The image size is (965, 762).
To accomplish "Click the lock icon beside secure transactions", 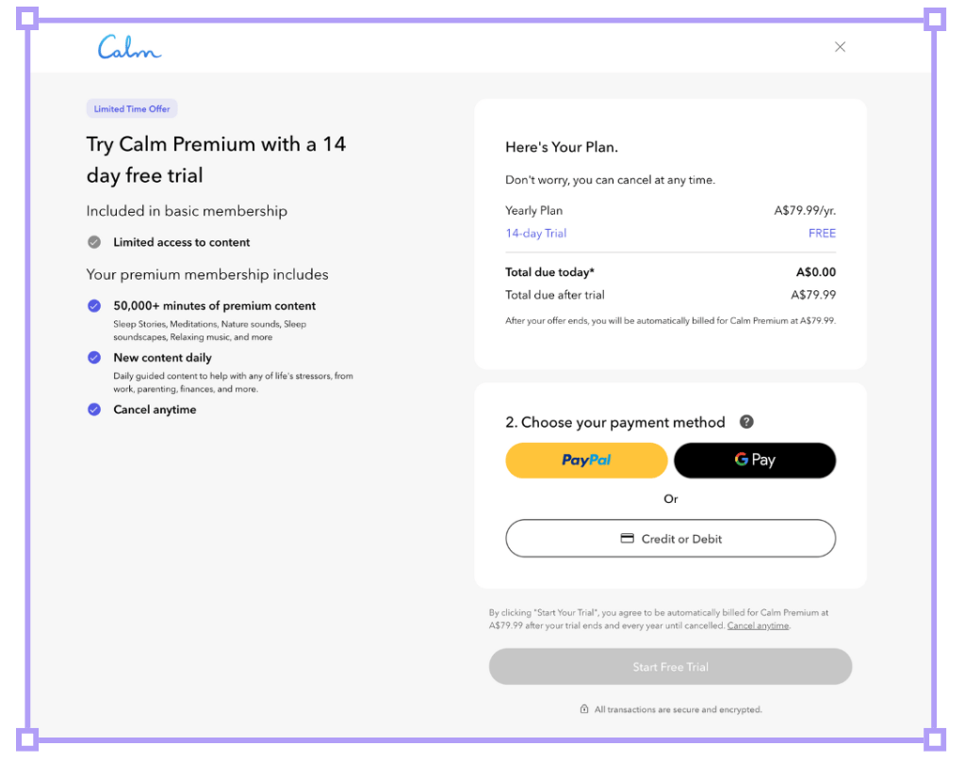I will pos(584,709).
